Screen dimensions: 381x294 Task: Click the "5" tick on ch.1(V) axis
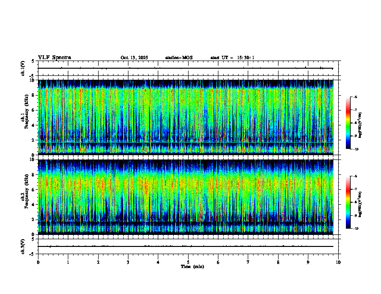click(x=33, y=61)
